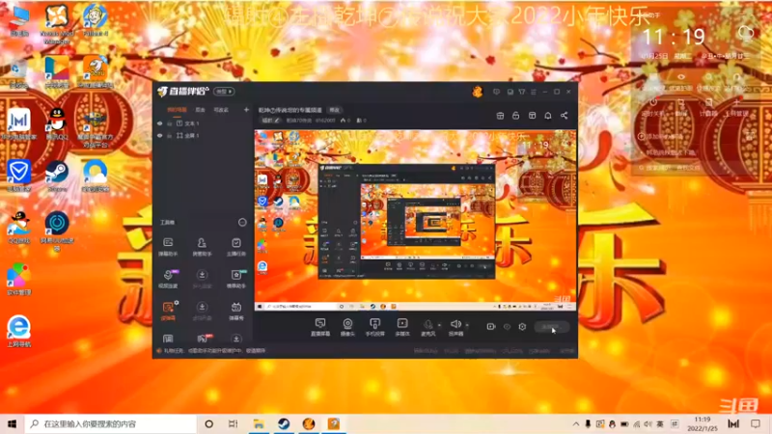
Task: Click the Windows Start button
Action: tap(12, 423)
